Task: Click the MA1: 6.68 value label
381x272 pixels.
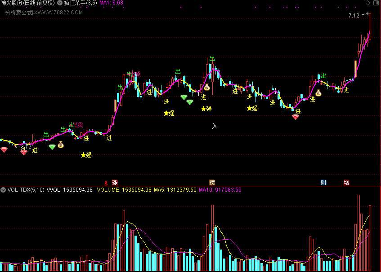Action: pos(111,3)
